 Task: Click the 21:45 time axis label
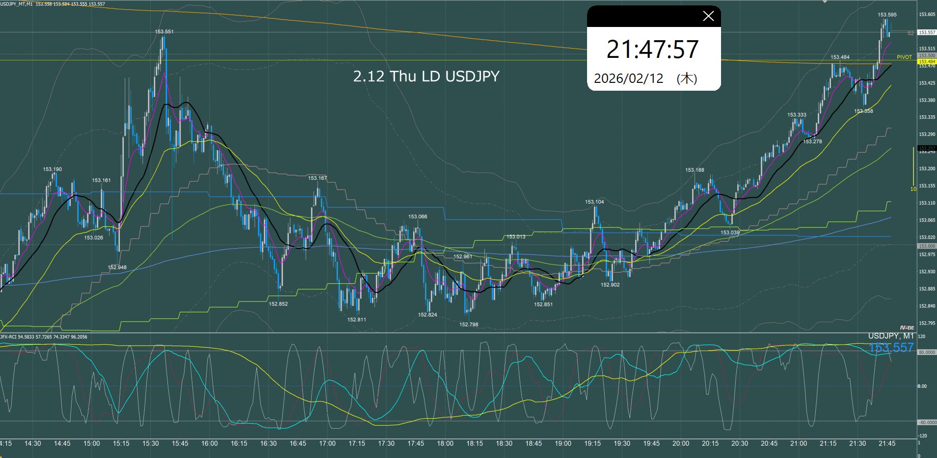coord(886,443)
